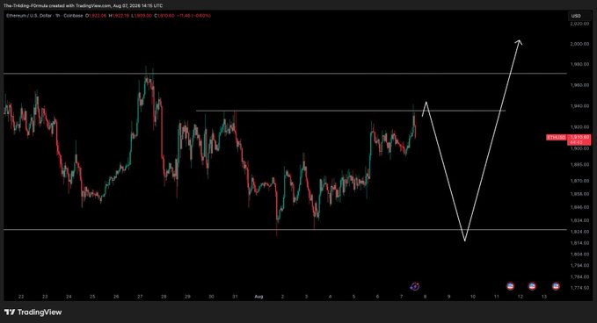Click the Ethereum / U.S. Dollar chart title
Image resolution: width=597 pixels, height=323 pixels.
click(x=45, y=16)
